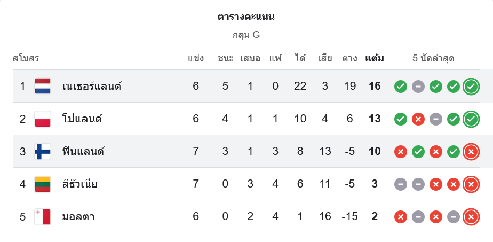Click the แต้ม points column header
493x242 pixels.
coord(375,58)
